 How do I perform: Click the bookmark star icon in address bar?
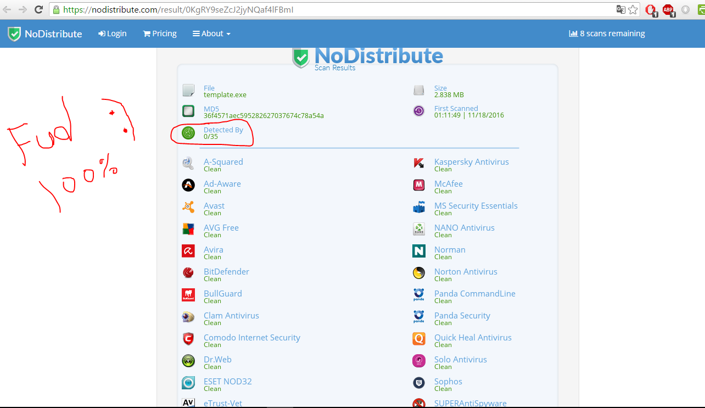click(x=633, y=9)
